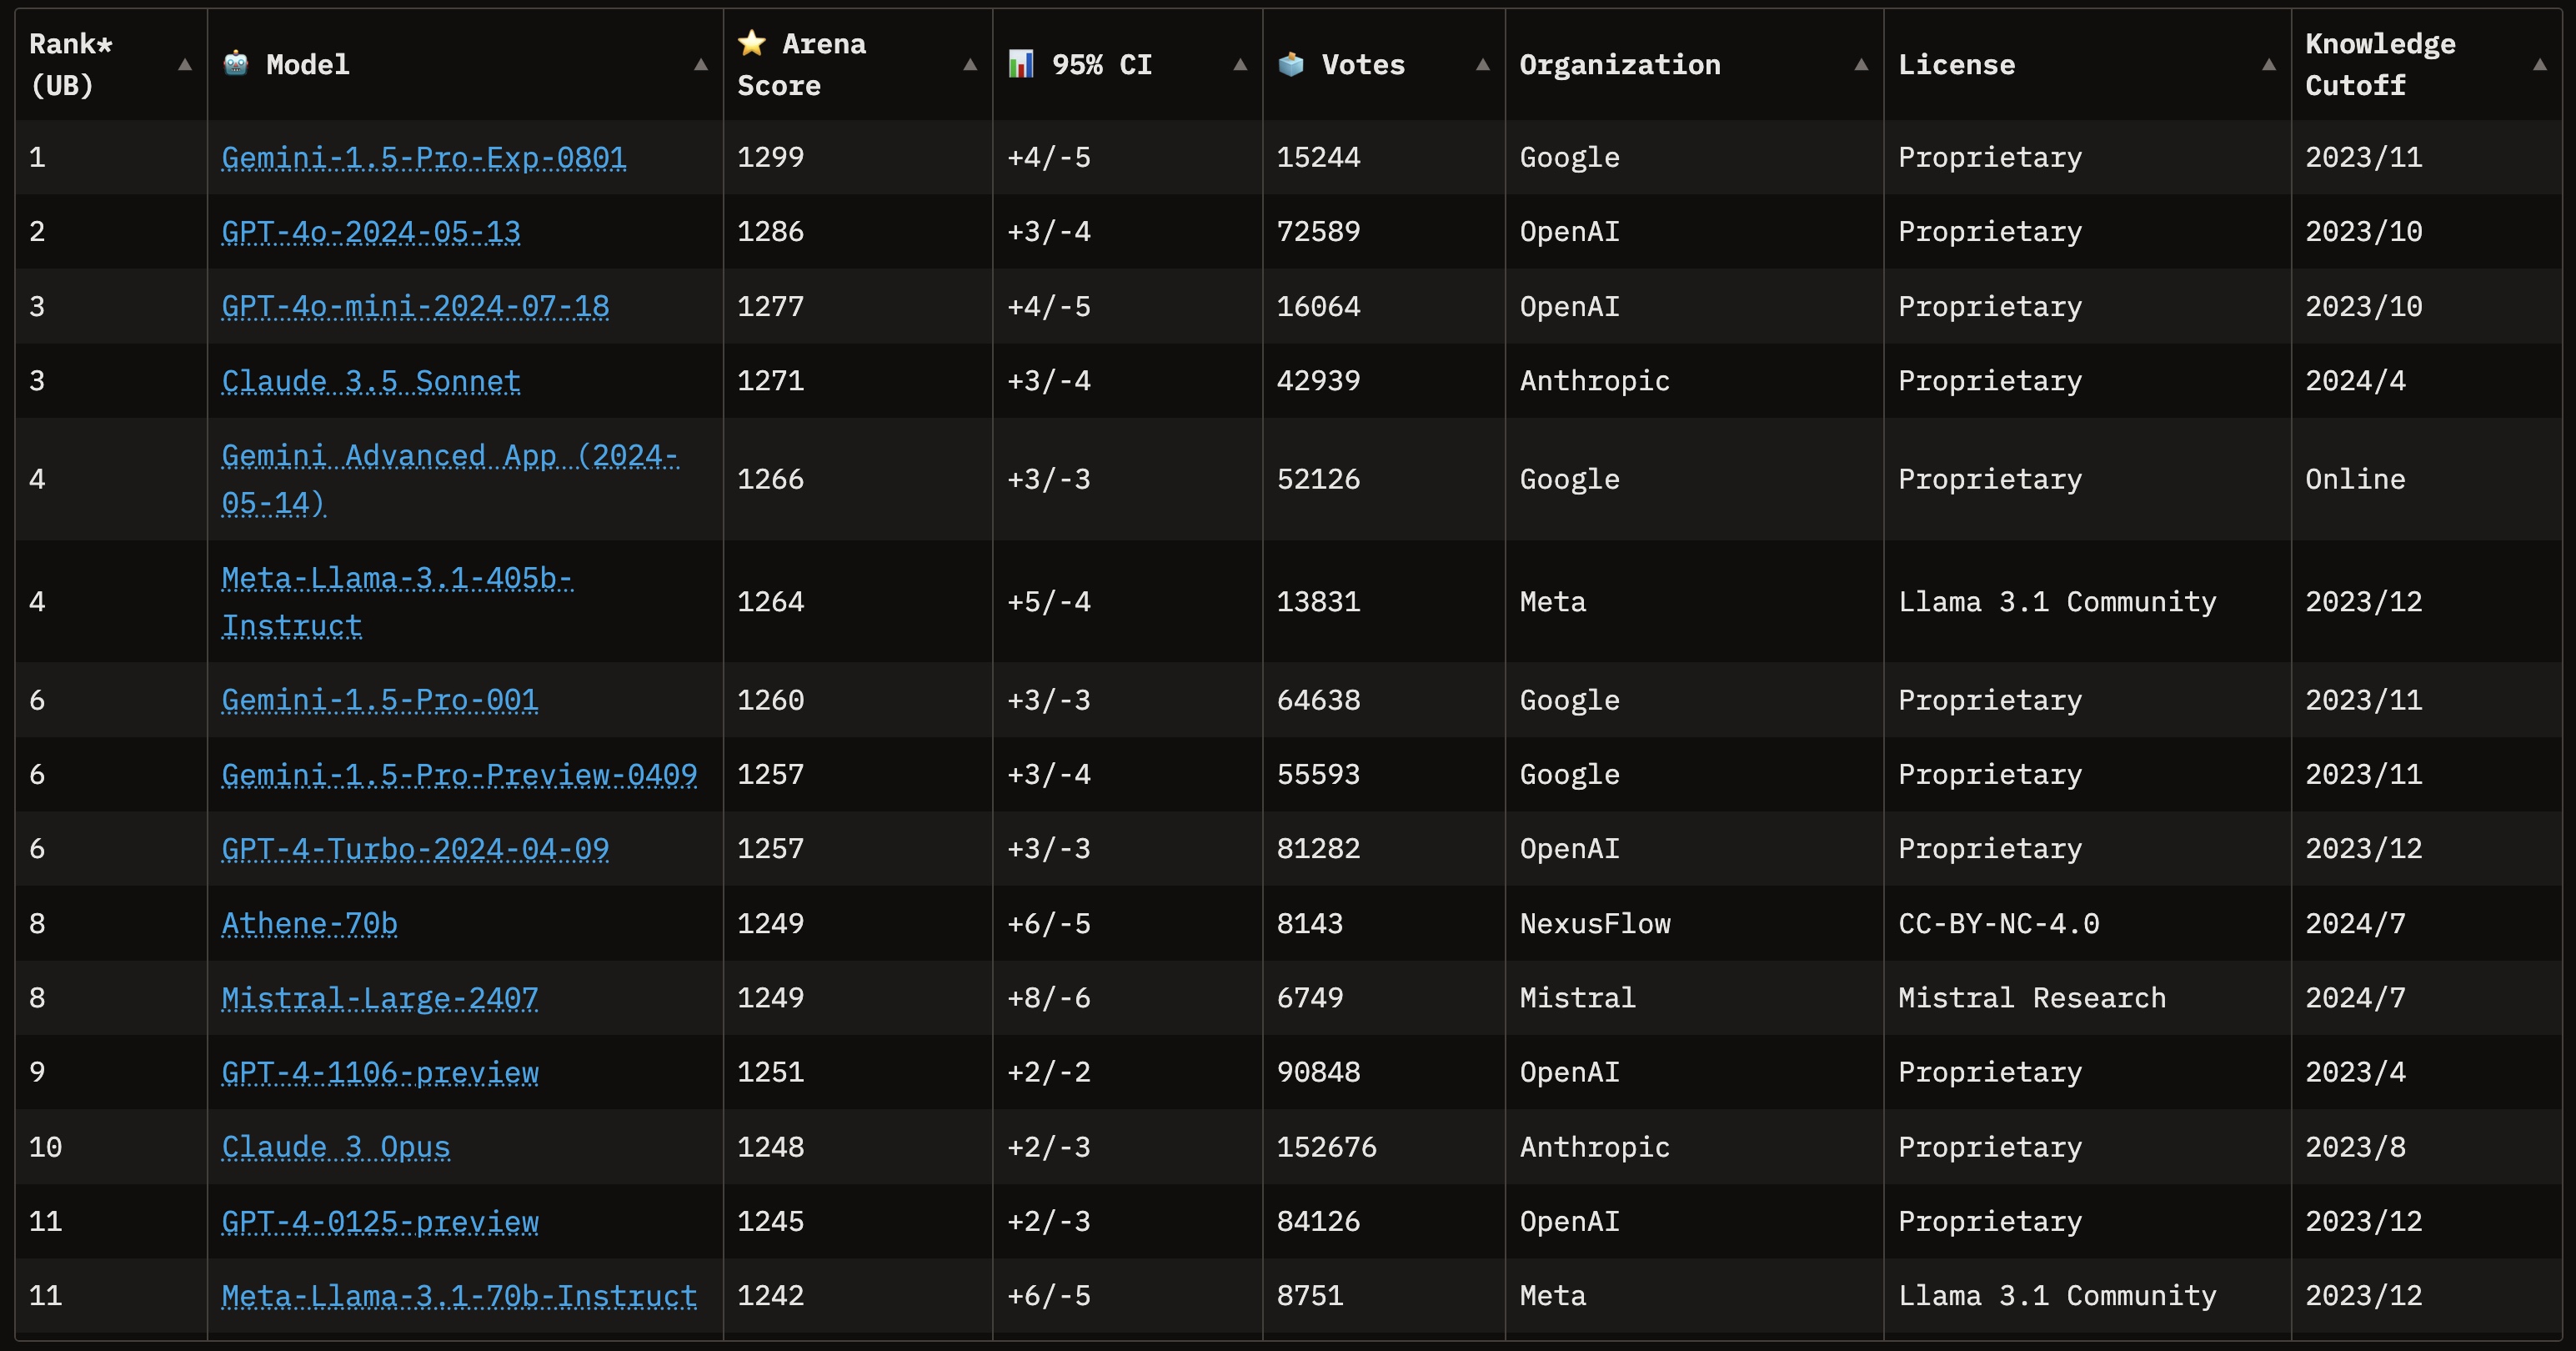Viewport: 2576px width, 1351px height.
Task: Click the sort arrow on the Rank column
Action: tap(185, 64)
